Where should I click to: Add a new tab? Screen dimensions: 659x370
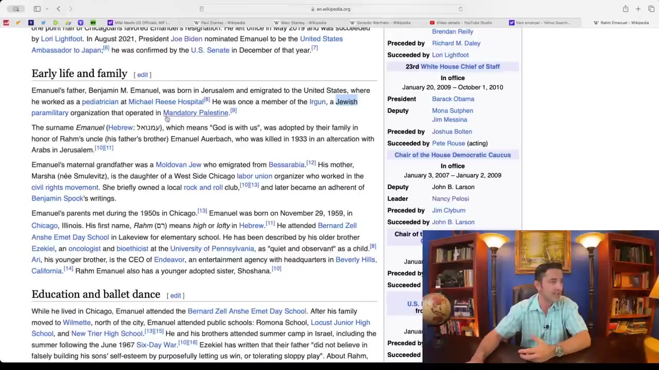coord(638,9)
